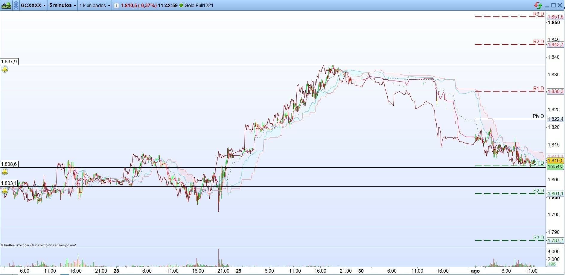Open the GCXXXX symbol dropdown
Screen dimensions: 565x275
tap(33, 5)
